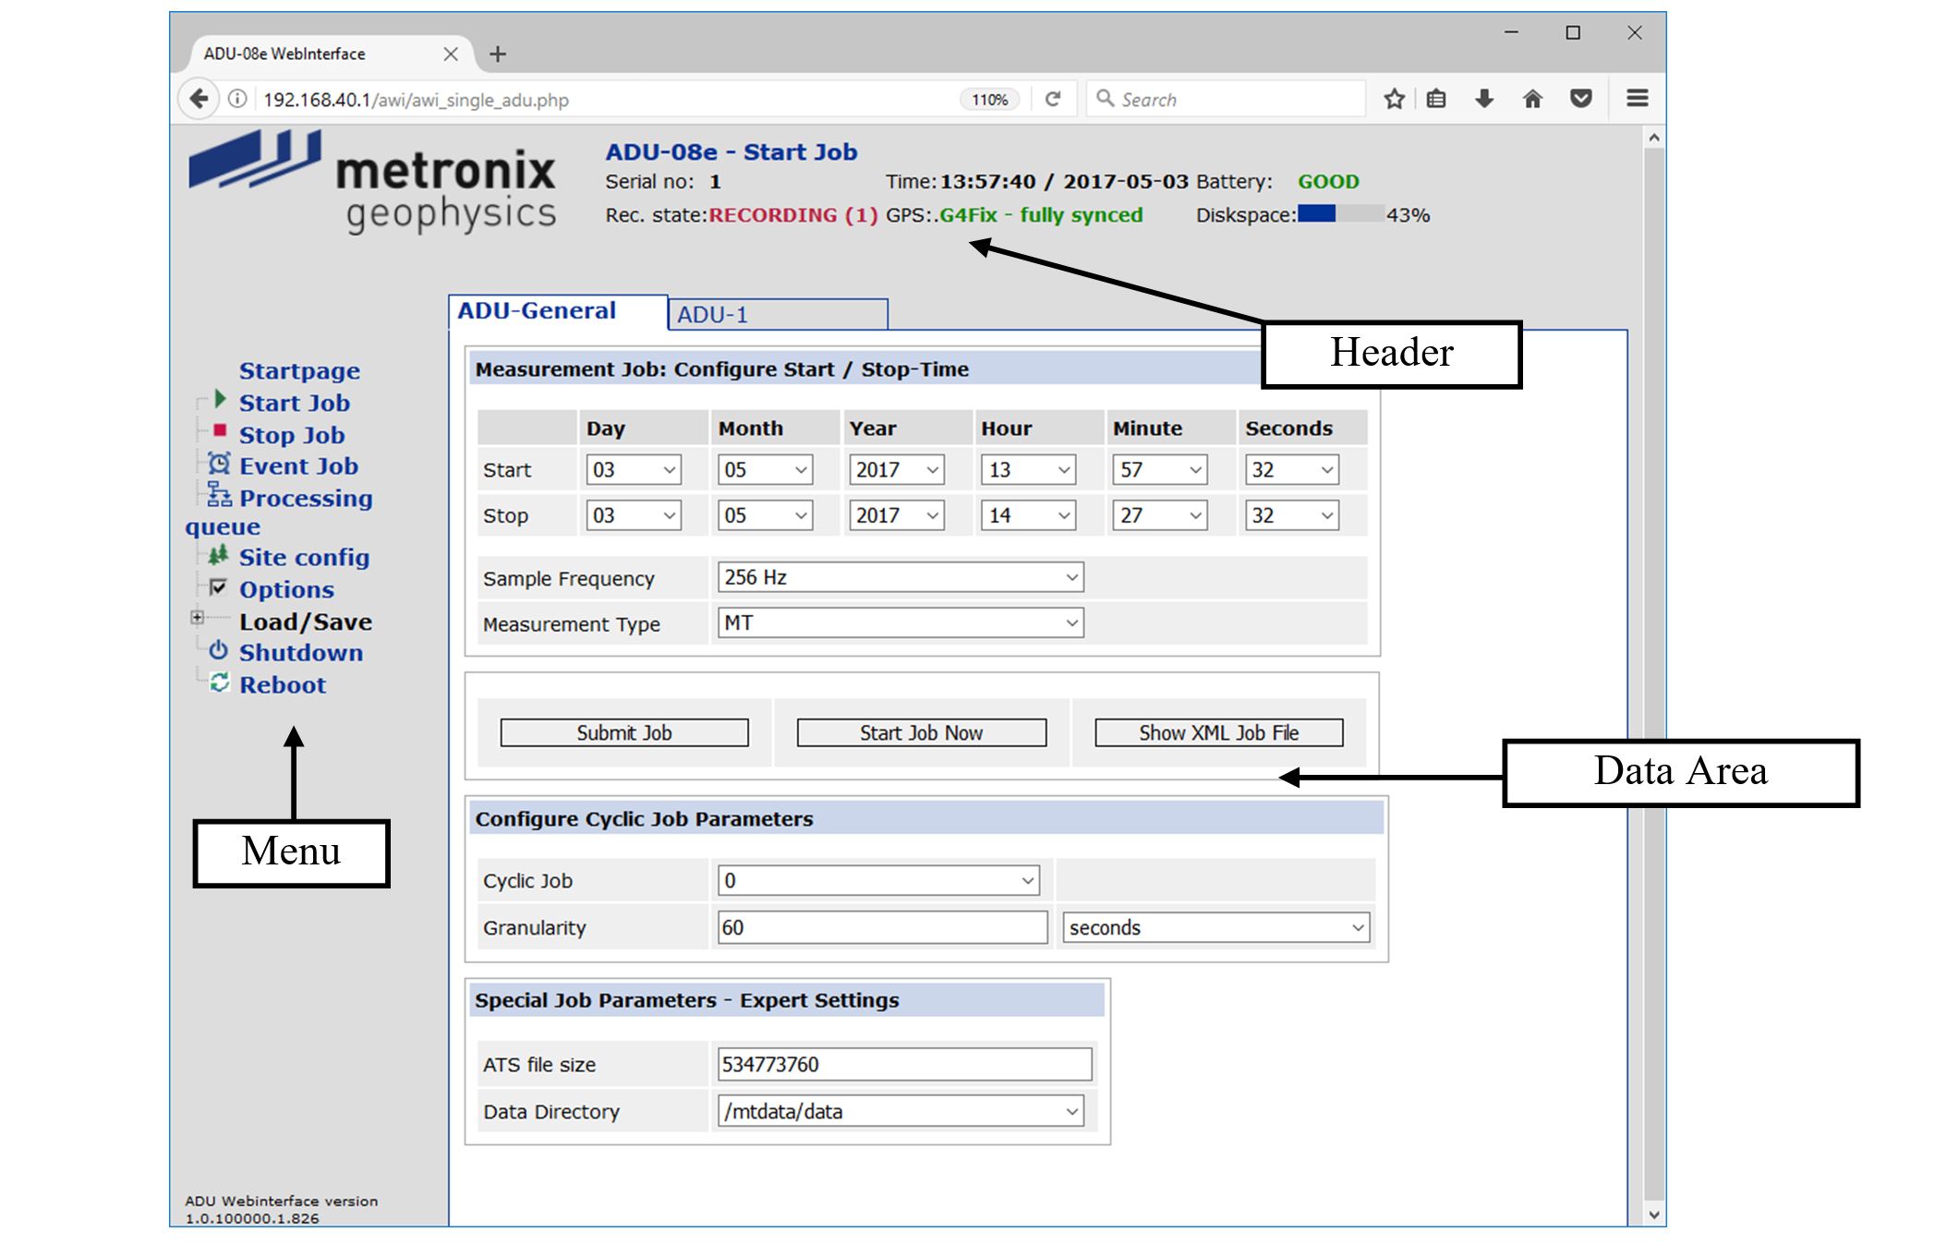Open a new browser tab with plus
The image size is (1935, 1244).
(498, 54)
